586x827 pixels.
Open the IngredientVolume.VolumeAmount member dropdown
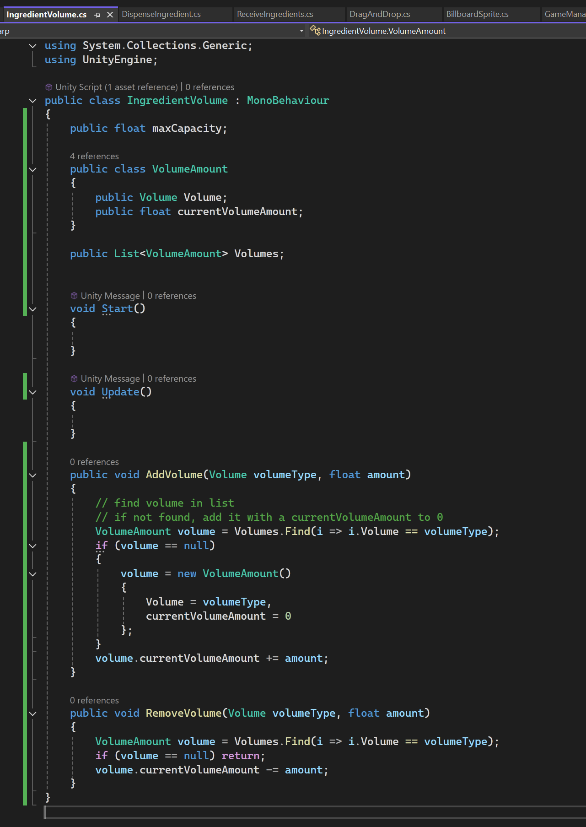(x=446, y=31)
